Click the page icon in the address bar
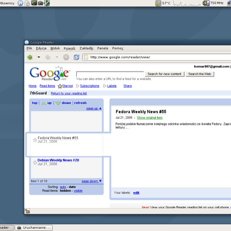 point(86,57)
